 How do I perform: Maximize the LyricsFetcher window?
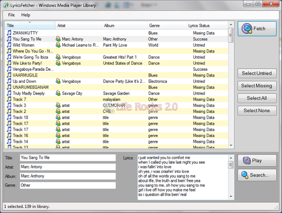tap(258, 4)
